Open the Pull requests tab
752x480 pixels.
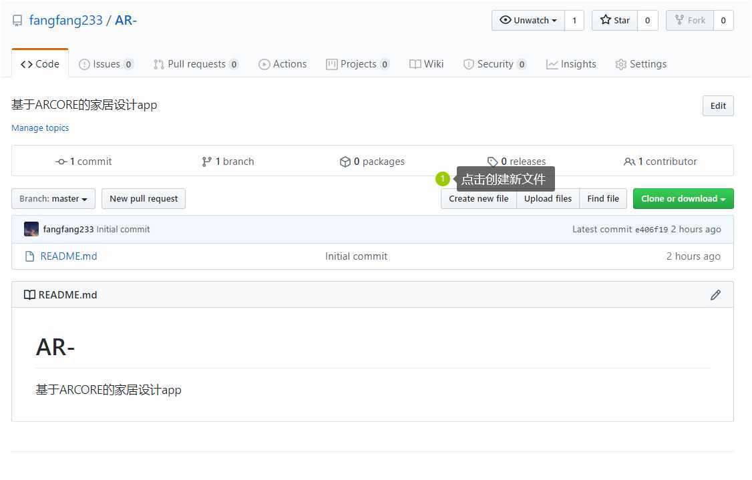click(x=196, y=64)
